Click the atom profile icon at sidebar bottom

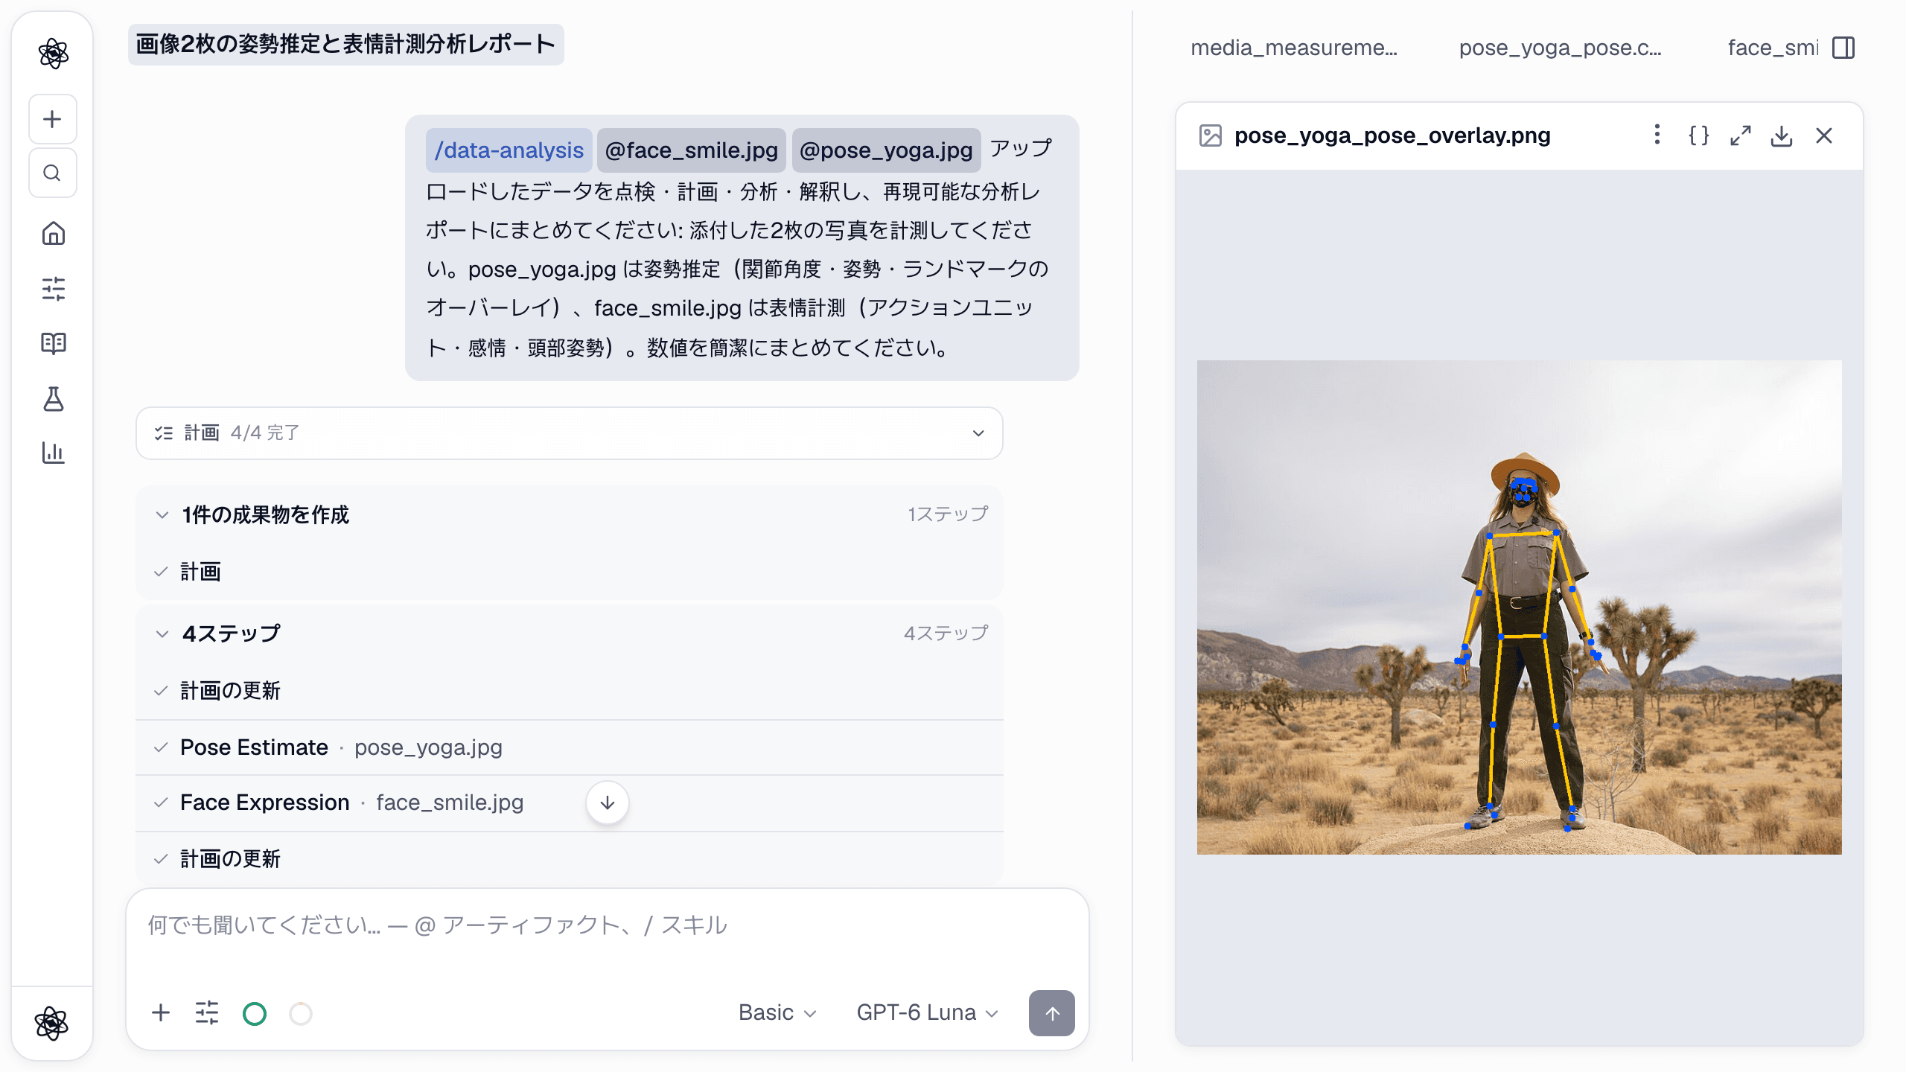51,1023
